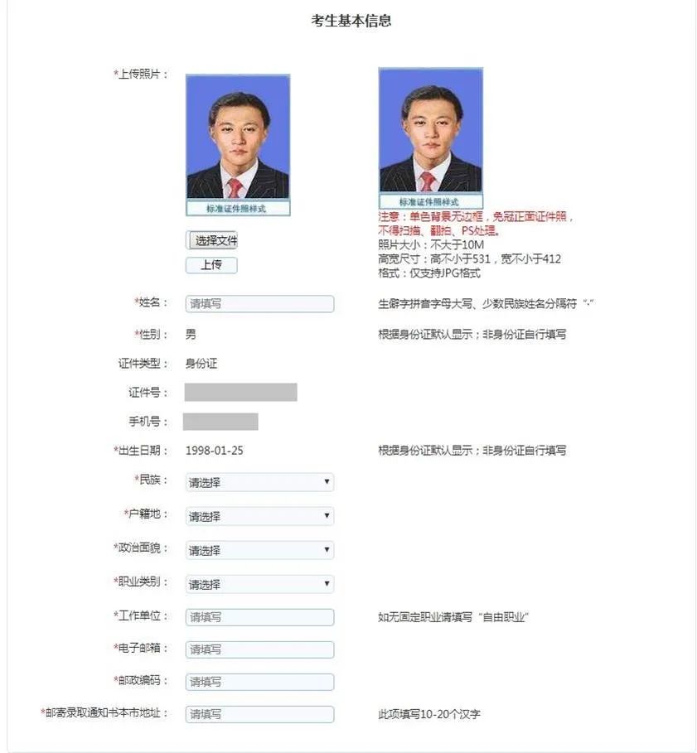This screenshot has height=753, width=697.
Task: Click the greyed-out 证件号 ID number box
Action: (x=240, y=393)
